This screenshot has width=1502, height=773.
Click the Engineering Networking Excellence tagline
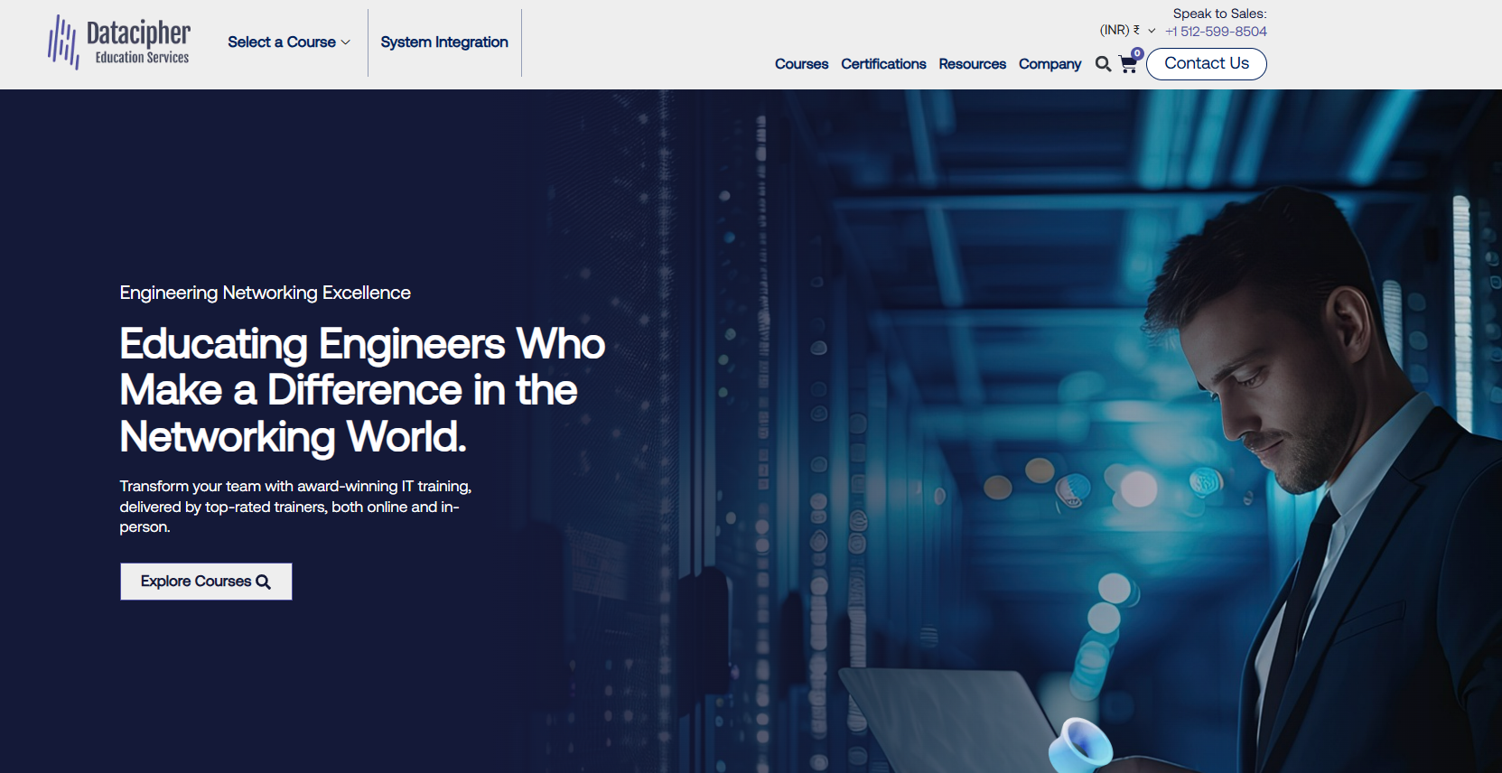[265, 293]
